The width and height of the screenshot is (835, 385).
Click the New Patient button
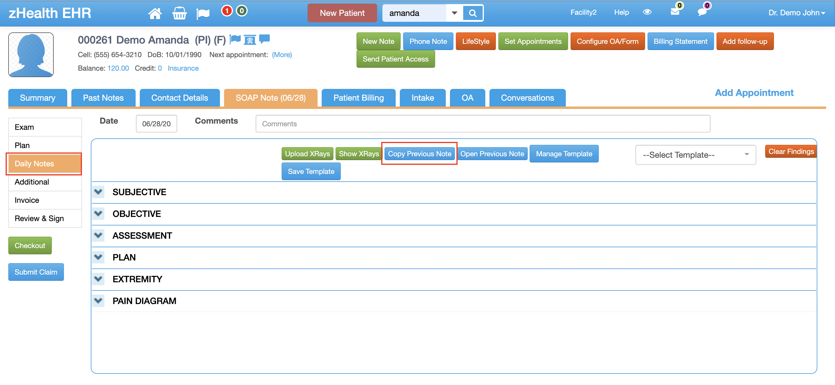click(342, 13)
